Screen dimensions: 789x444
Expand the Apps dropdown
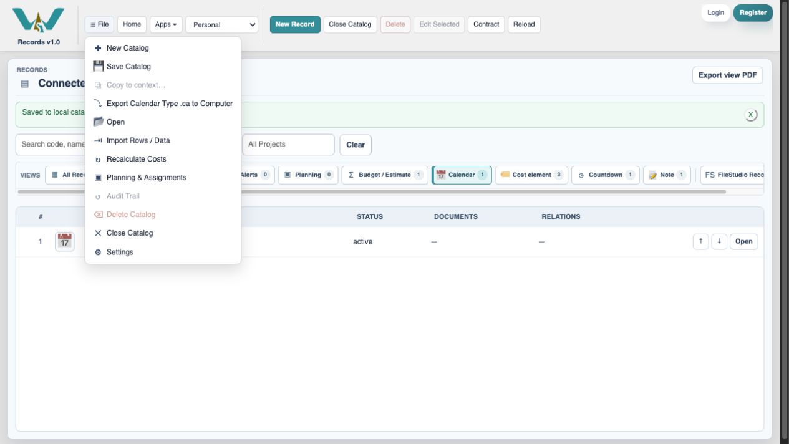[166, 24]
